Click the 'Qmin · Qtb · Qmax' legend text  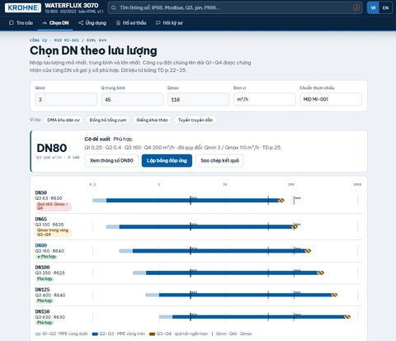pyautogui.click(x=233, y=334)
